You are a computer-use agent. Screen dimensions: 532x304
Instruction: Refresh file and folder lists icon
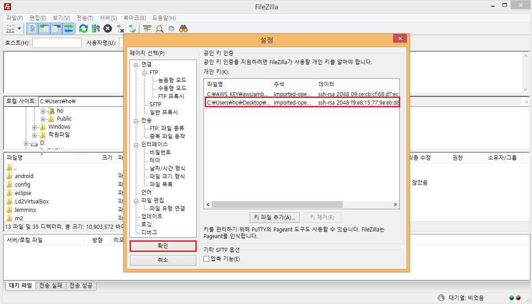point(83,28)
